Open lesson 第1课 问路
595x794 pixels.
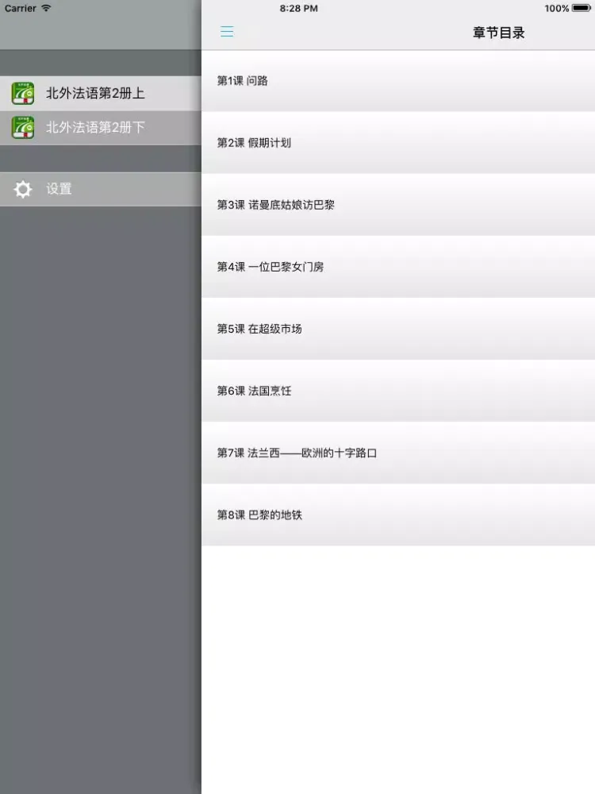(x=398, y=81)
